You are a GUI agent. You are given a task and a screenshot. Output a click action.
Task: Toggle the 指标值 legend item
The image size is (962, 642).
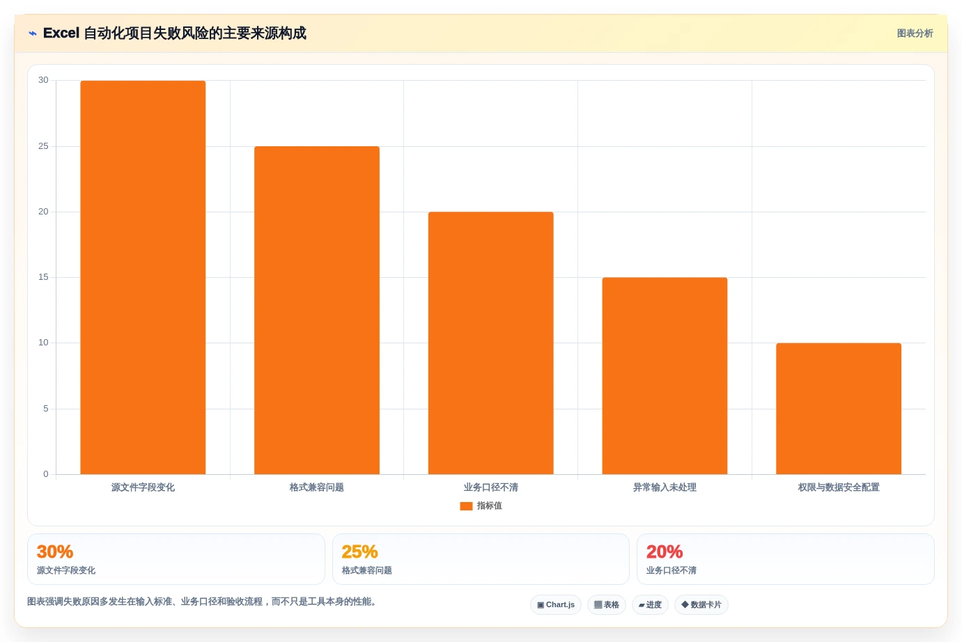point(481,506)
